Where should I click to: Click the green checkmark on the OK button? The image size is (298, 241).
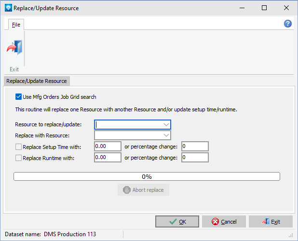click(173, 222)
